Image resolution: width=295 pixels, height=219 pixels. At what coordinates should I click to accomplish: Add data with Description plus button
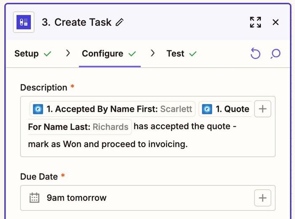click(263, 109)
